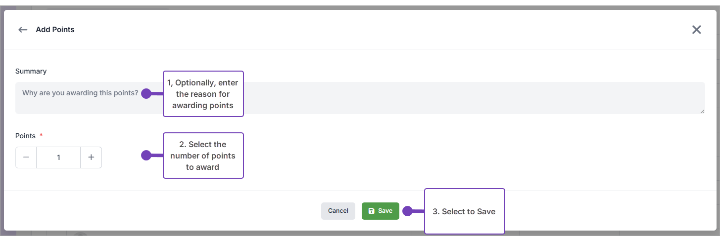Click the 'Select to Save' callout box
The image size is (720, 236).
[x=464, y=211]
